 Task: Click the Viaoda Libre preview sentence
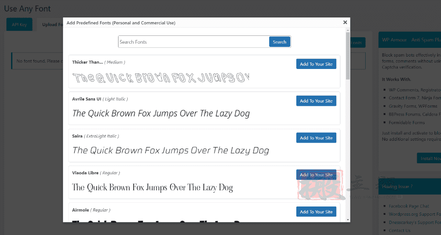pos(153,188)
